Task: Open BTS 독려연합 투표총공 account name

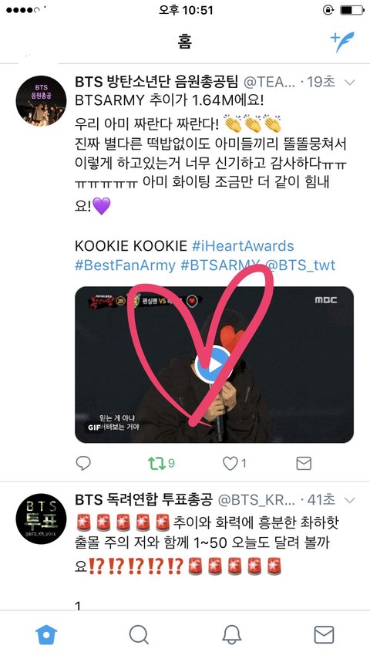Action: (x=144, y=500)
